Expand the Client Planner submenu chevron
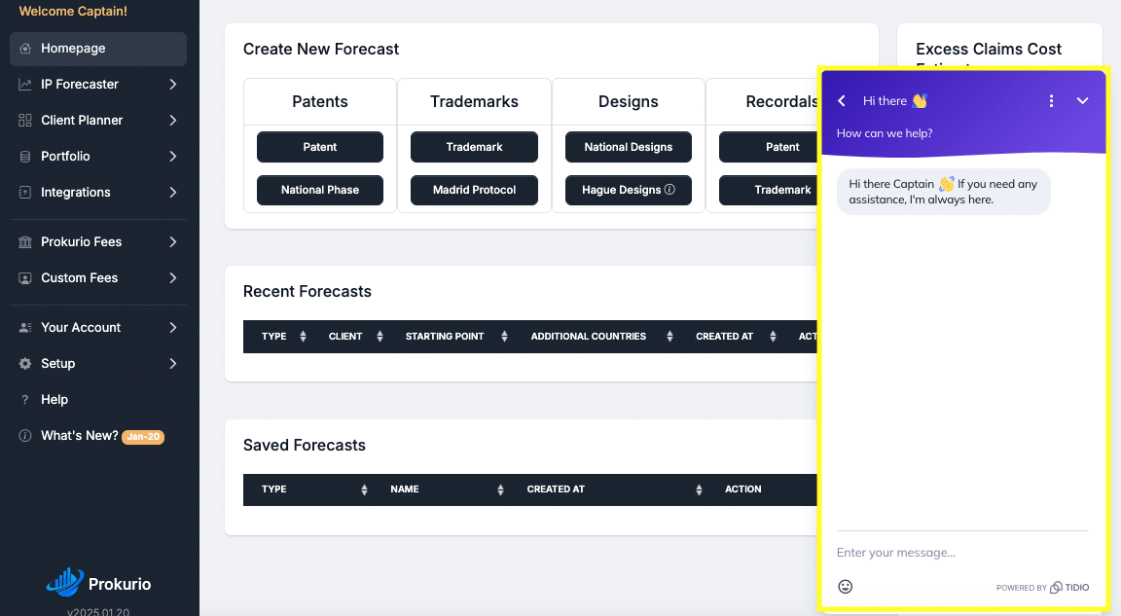Viewport: 1121px width, 616px height. point(173,120)
